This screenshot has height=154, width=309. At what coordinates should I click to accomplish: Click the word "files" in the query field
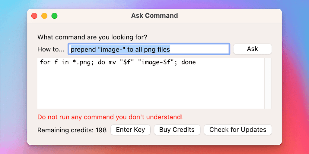tap(163, 49)
